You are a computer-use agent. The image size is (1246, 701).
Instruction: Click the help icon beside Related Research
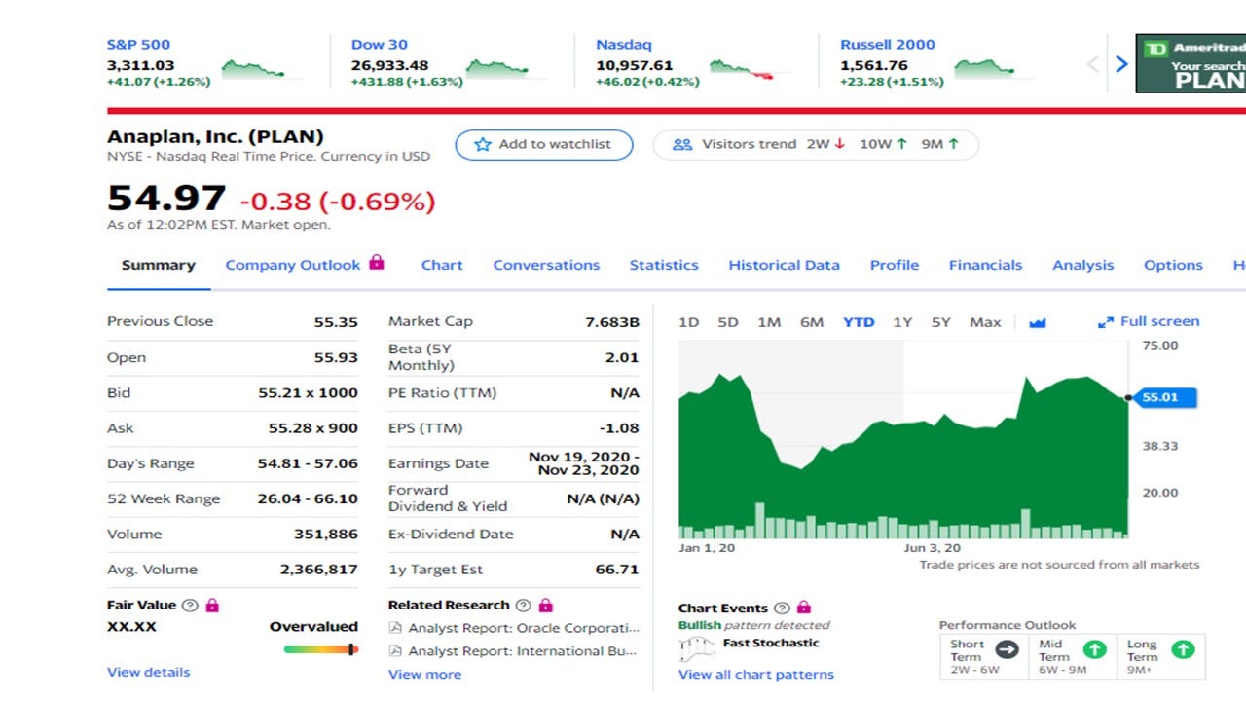click(x=524, y=606)
